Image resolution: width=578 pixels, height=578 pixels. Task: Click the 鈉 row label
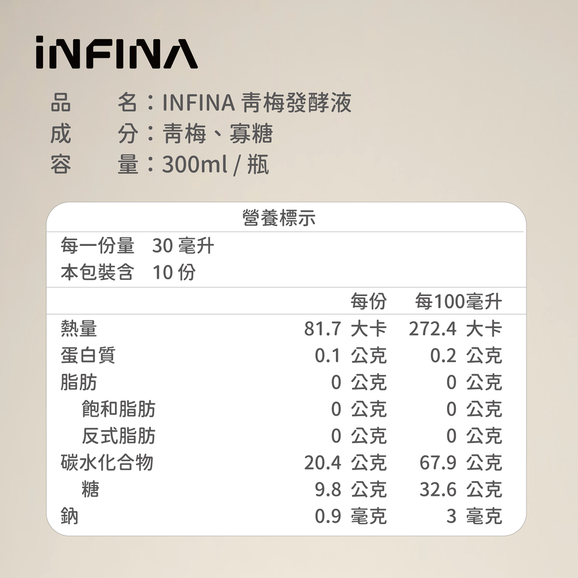pos(69,516)
